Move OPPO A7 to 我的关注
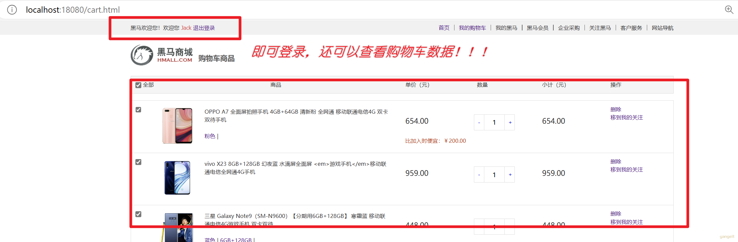The width and height of the screenshot is (738, 242). pos(627,117)
